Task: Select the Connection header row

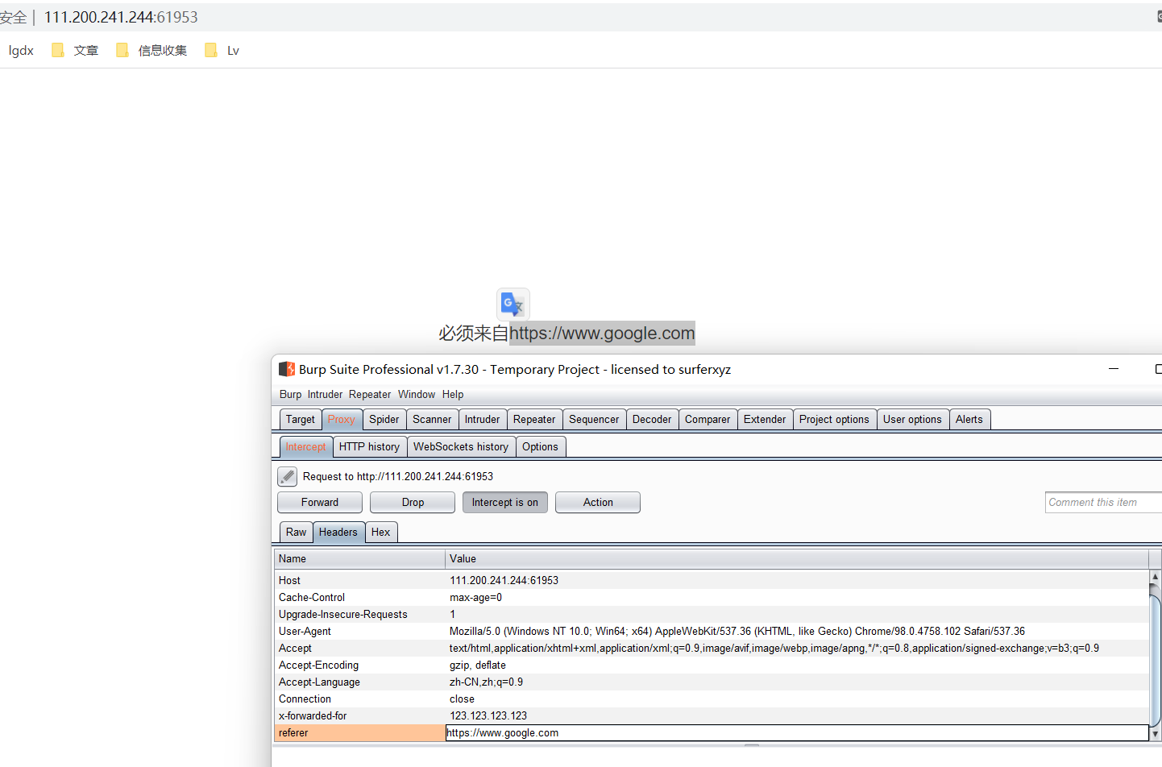Action: click(x=712, y=699)
